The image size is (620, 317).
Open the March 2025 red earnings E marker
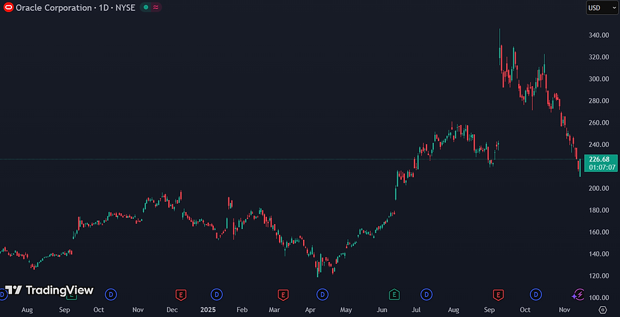click(283, 294)
